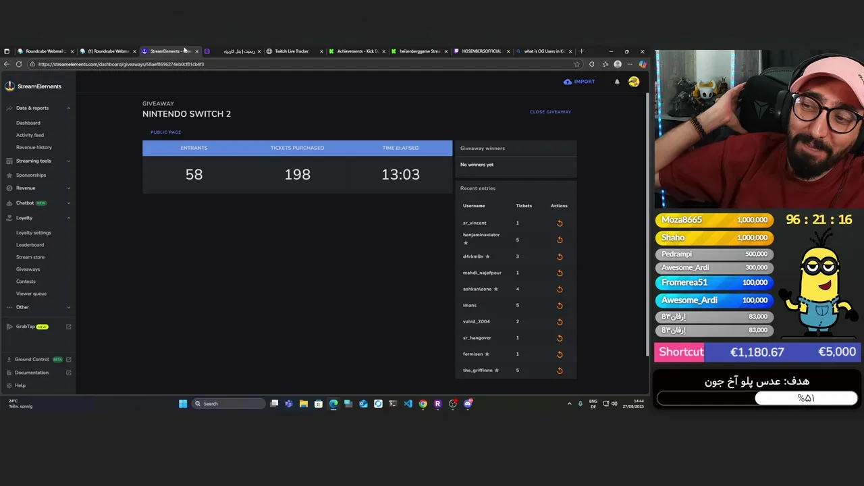Click the Tickets Purchased value 198
The height and width of the screenshot is (486, 864).
pyautogui.click(x=297, y=175)
